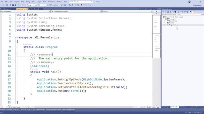
Task: Click the comment selection toolbar icon
Action: coord(76,5)
